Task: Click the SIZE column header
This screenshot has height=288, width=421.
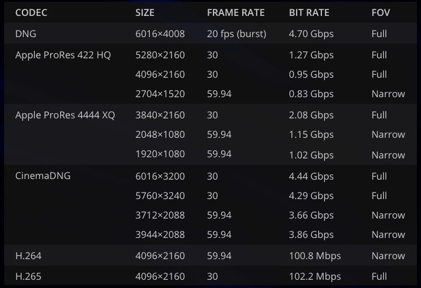Action: pyautogui.click(x=146, y=12)
